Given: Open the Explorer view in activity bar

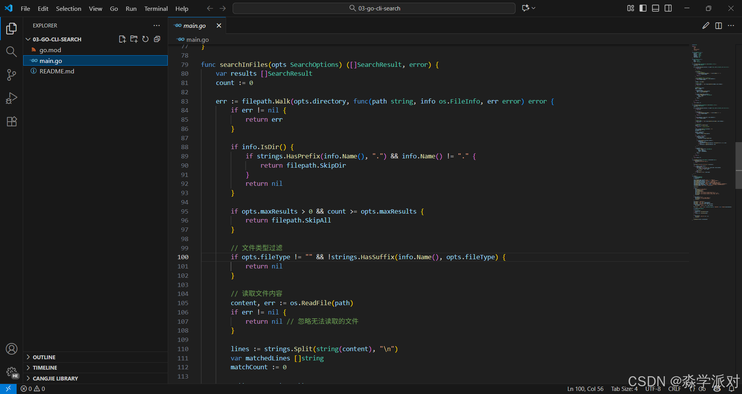Looking at the screenshot, I should click(12, 28).
